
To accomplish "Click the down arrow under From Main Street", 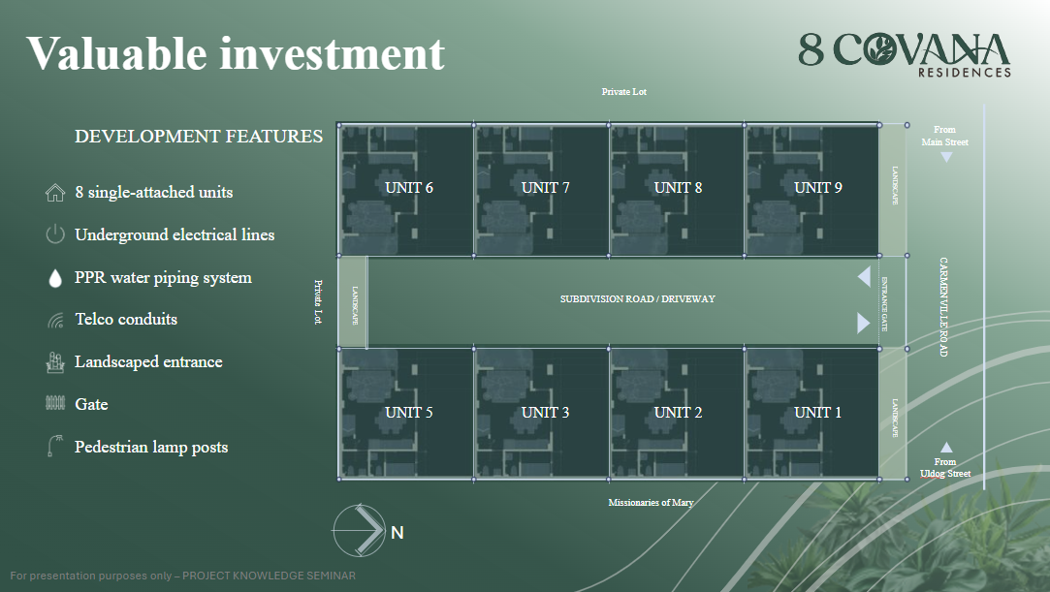I will tap(946, 157).
